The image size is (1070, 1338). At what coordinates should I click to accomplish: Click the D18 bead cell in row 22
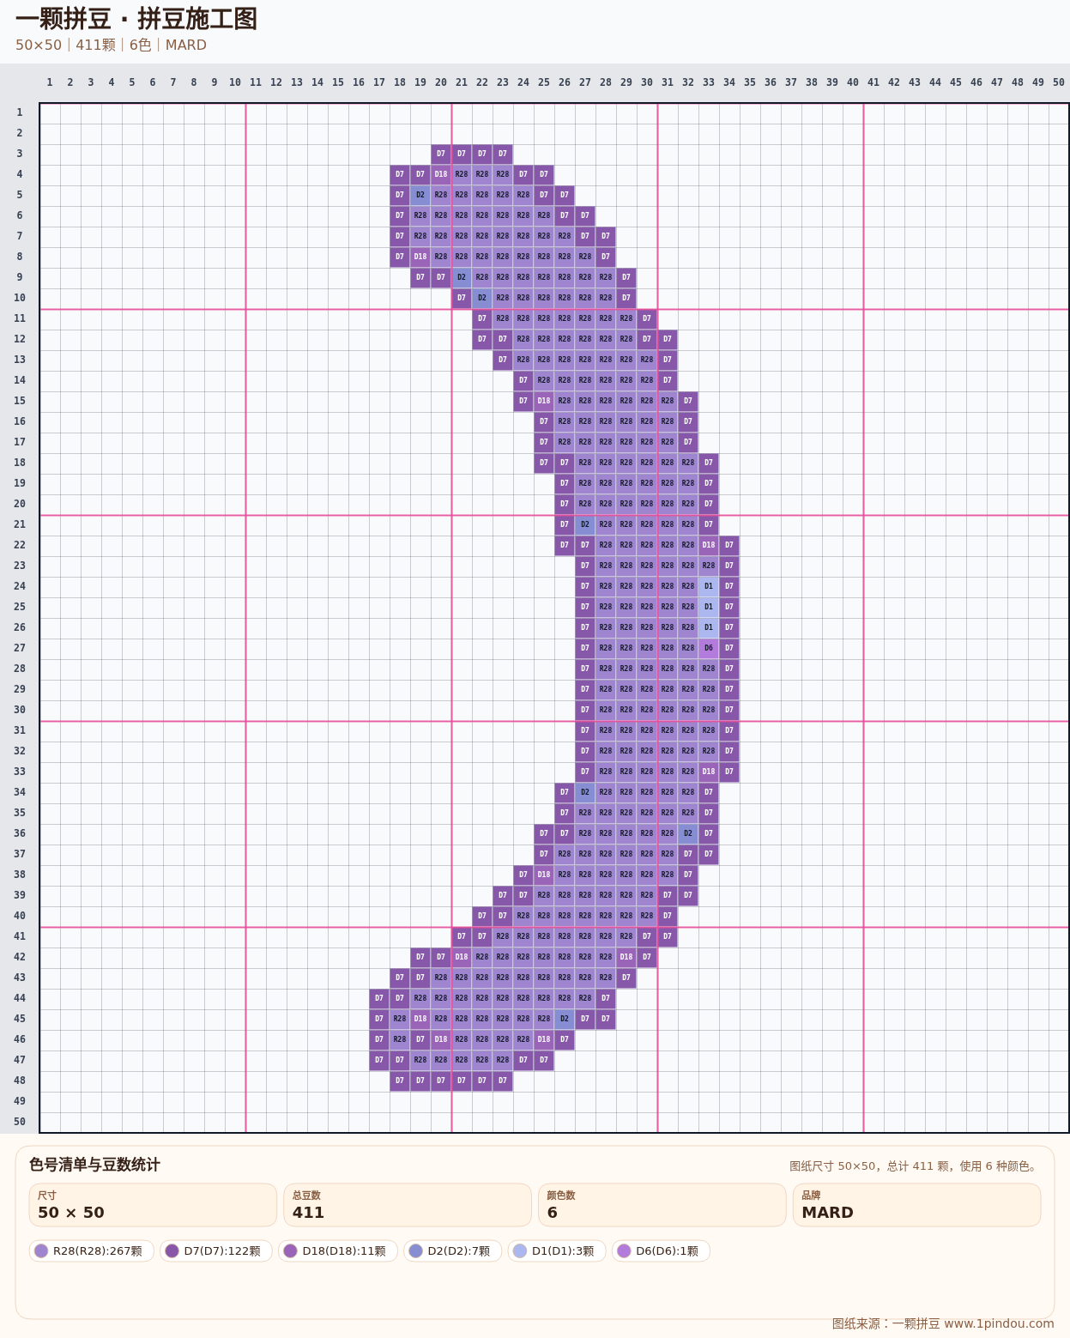[709, 545]
